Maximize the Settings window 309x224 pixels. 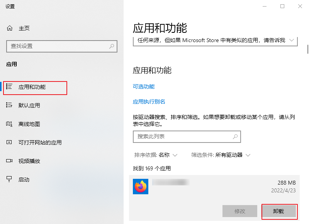coord(282,6)
